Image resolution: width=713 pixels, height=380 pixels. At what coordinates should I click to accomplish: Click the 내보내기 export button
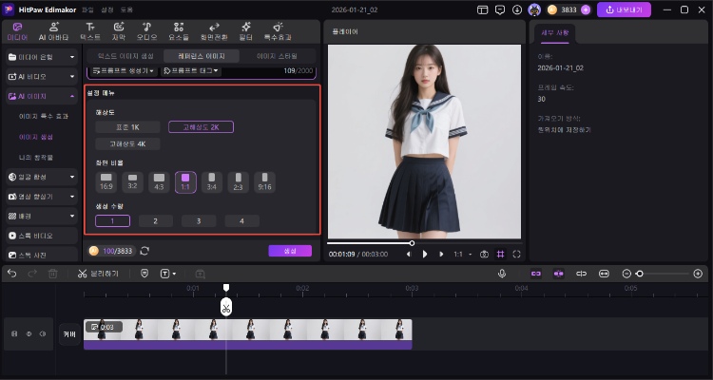624,9
